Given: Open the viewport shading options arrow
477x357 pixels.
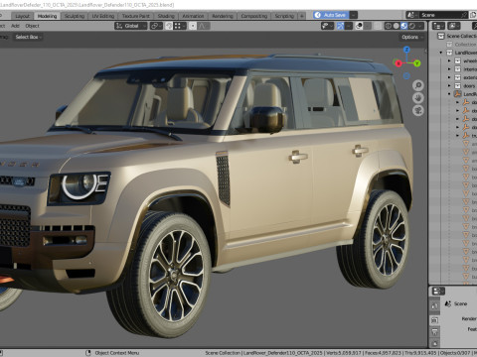Looking at the screenshot, I should click(420, 26).
